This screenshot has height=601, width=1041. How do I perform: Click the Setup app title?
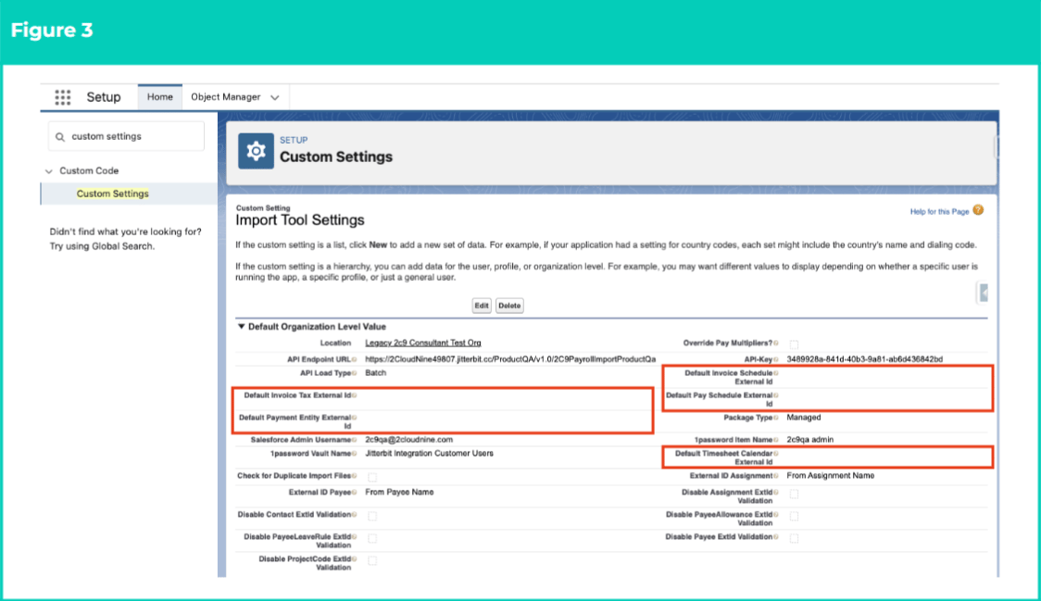tap(104, 97)
